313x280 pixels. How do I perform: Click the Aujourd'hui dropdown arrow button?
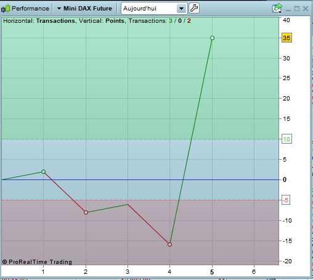coord(181,9)
